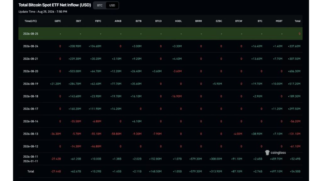Click historical total +52.49B

[x=295, y=159]
